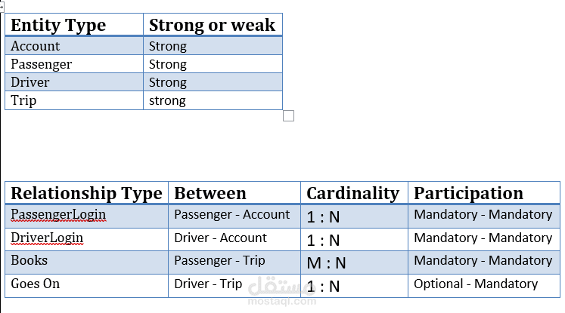Click the "Optional - Mandatory" participation cell
This screenshot has height=313, width=565.
pyautogui.click(x=475, y=284)
